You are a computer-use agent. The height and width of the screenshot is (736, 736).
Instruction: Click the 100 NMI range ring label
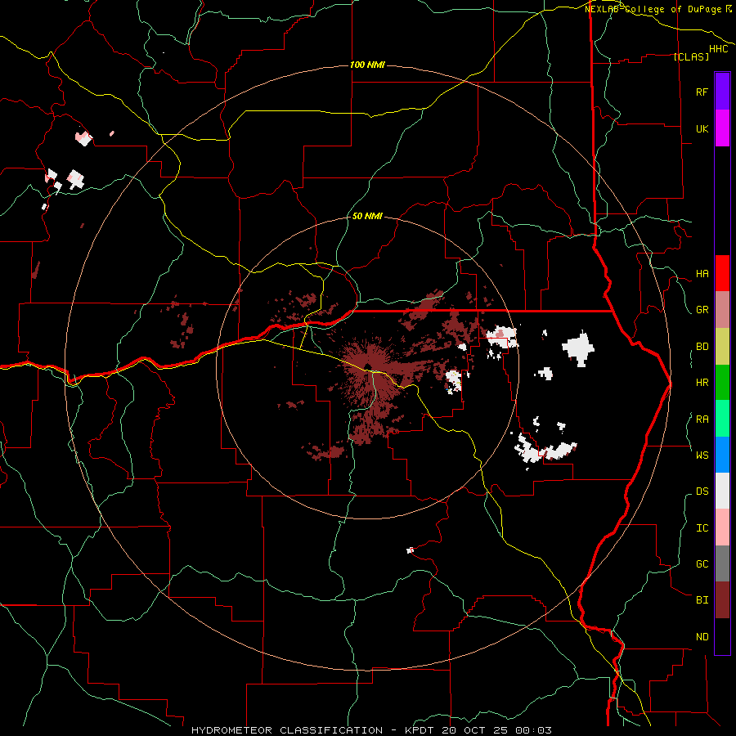click(367, 65)
